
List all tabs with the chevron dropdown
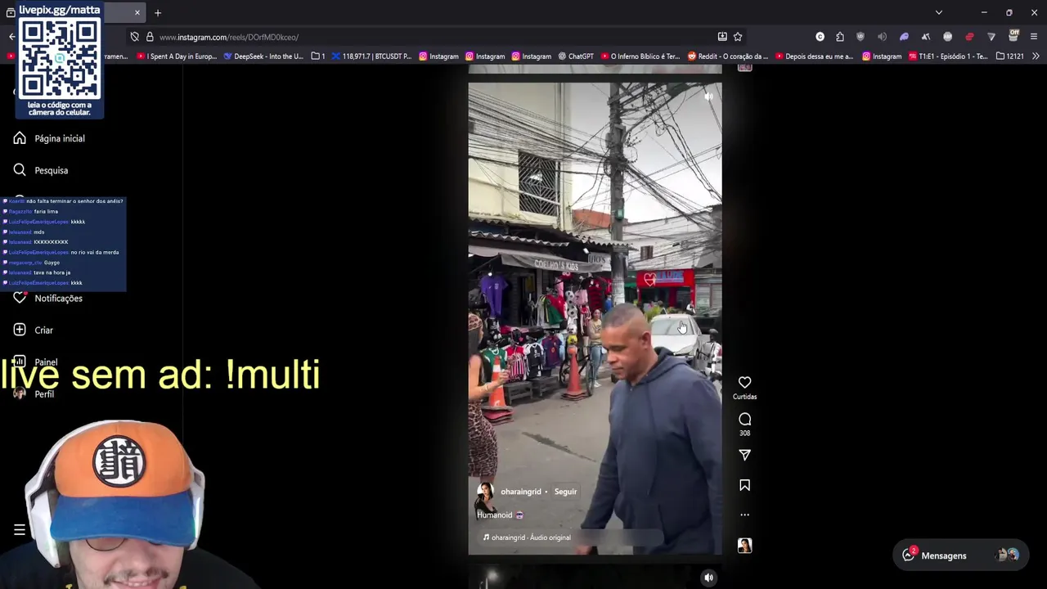[939, 12]
